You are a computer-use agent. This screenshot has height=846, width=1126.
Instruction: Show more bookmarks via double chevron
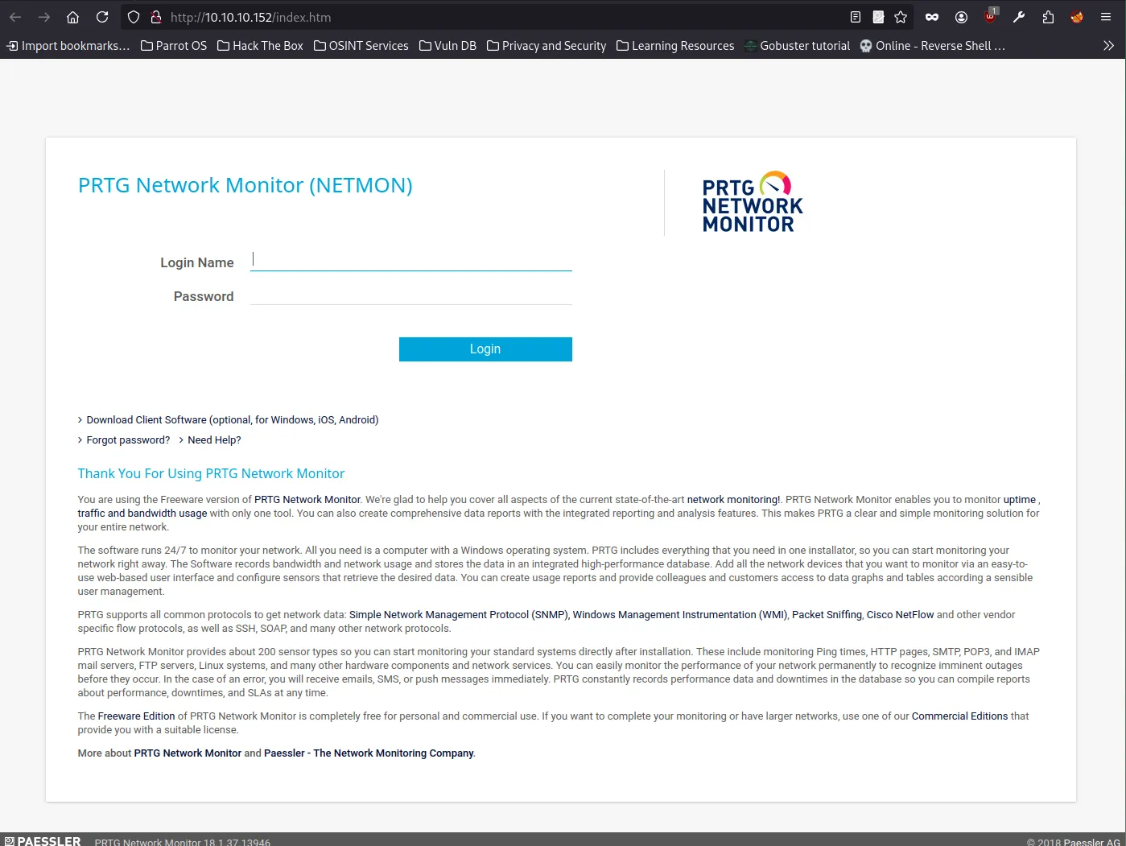(x=1108, y=46)
